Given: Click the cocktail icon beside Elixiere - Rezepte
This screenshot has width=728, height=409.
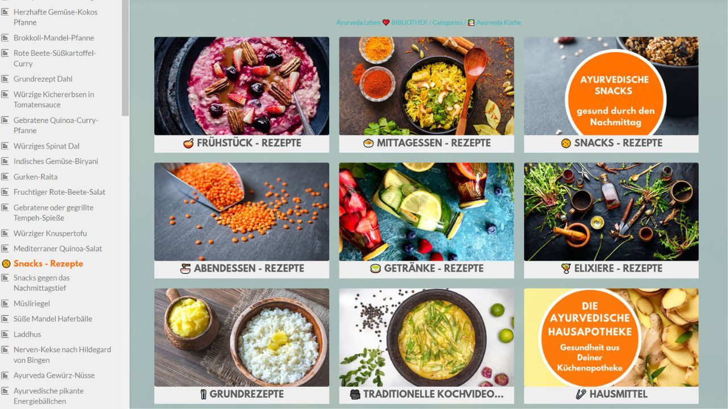Looking at the screenshot, I should (566, 269).
